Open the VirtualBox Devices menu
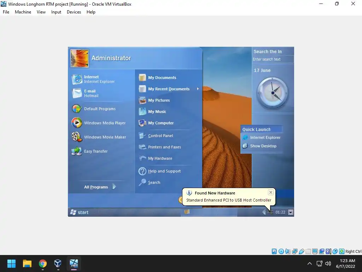The height and width of the screenshot is (272, 362). [x=74, y=12]
